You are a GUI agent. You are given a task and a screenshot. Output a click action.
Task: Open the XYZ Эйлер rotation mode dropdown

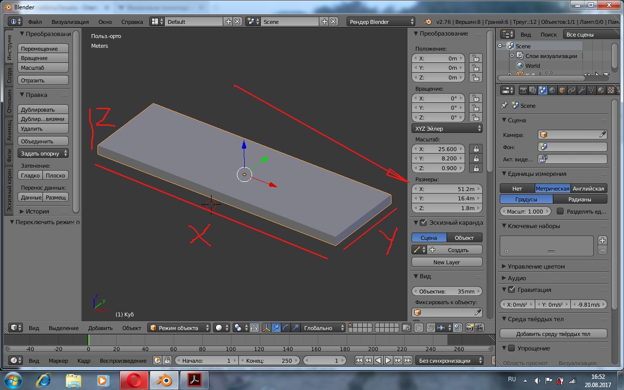pyautogui.click(x=447, y=129)
